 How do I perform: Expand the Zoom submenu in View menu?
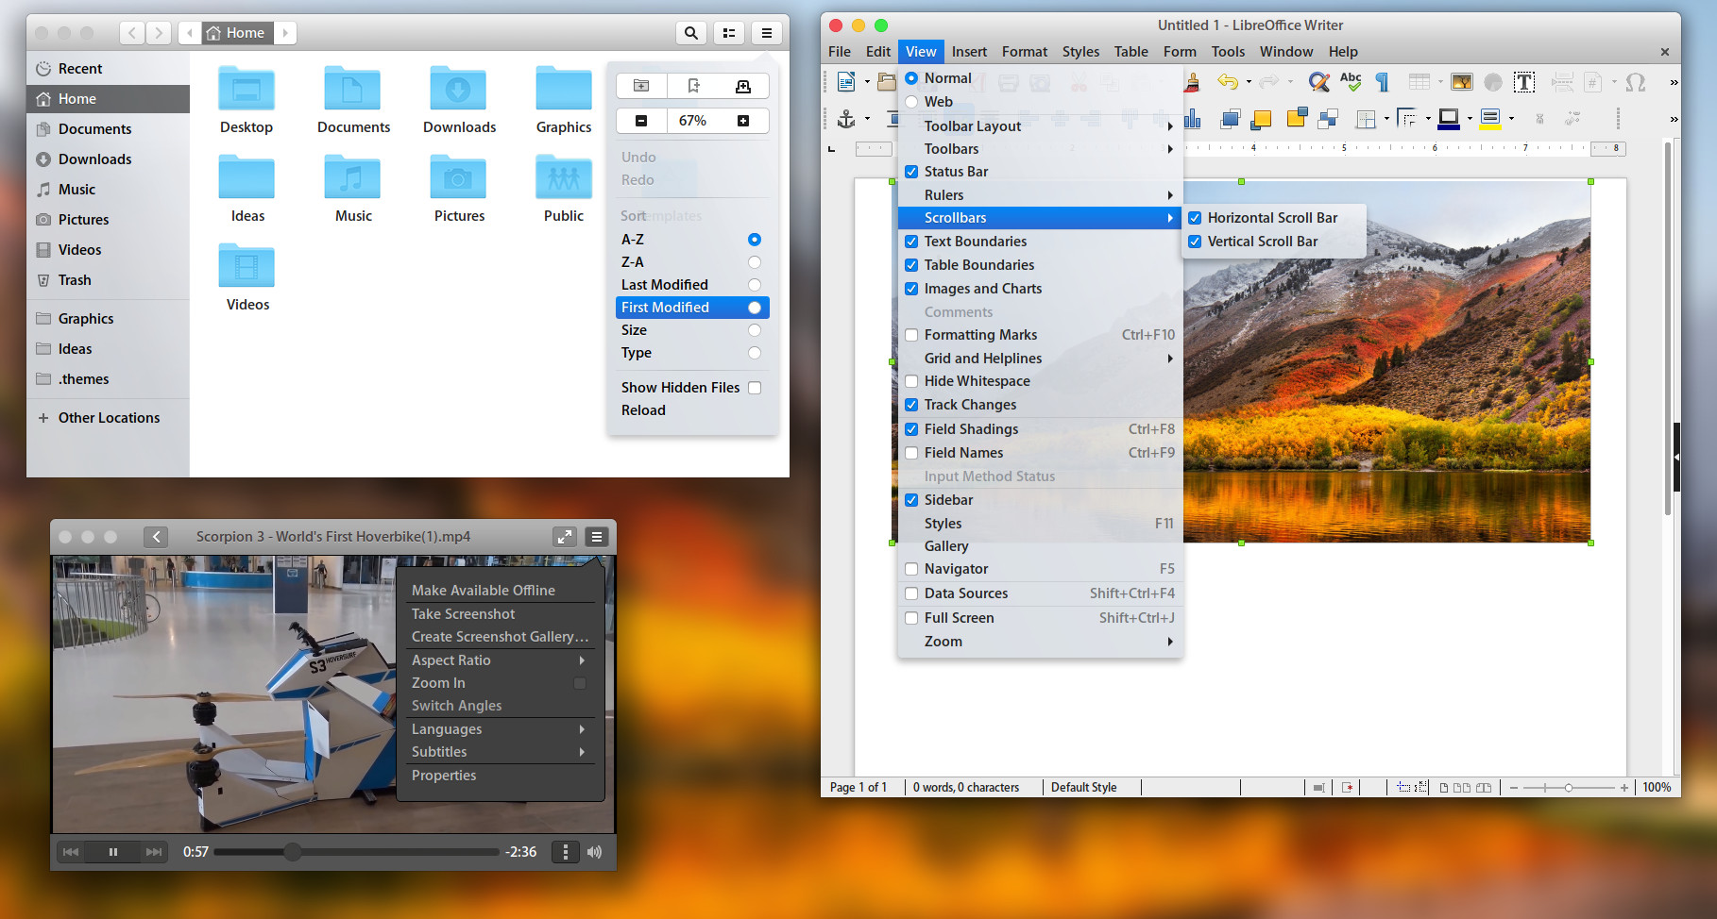point(1040,642)
